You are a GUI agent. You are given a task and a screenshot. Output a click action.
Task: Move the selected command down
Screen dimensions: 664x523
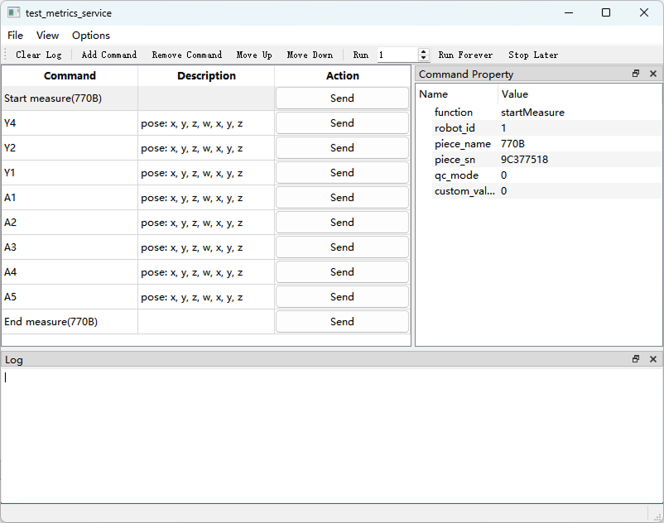[310, 55]
